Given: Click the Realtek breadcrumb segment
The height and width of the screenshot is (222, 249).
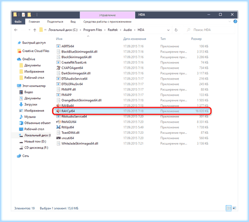Looking at the screenshot, I should coord(113,30).
